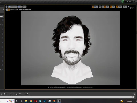Open the green source control indicator
Viewport: 137px width, 103px height.
pyautogui.click(x=123, y=1)
